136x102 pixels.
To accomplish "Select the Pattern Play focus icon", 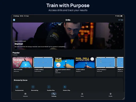I will [x=65, y=87].
